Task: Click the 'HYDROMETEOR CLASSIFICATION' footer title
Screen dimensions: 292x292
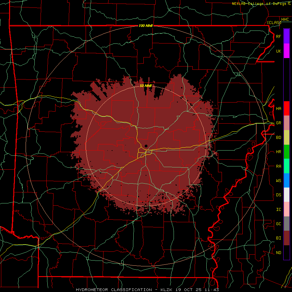Action: (114, 290)
